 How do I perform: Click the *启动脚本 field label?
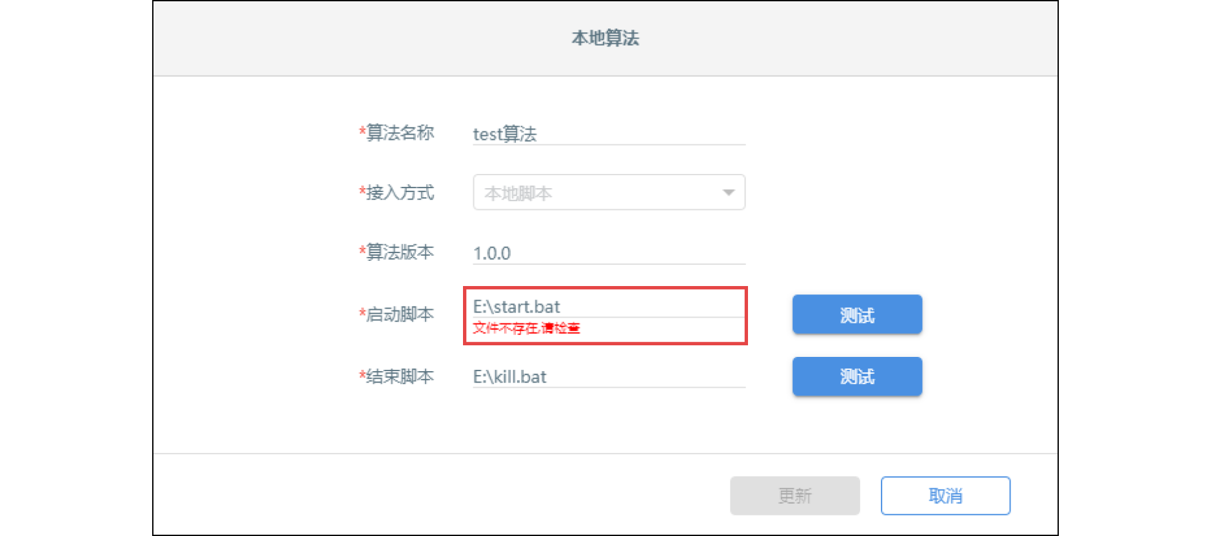pyautogui.click(x=397, y=314)
